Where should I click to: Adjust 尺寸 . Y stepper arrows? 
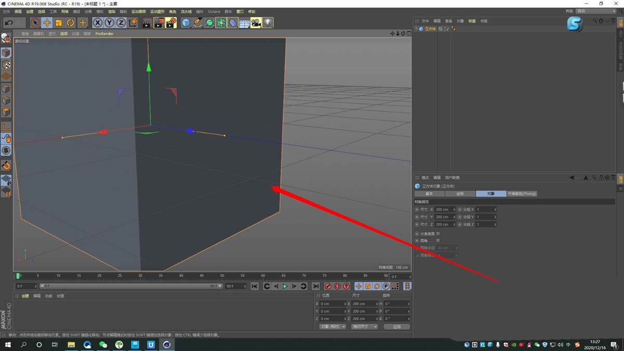pyautogui.click(x=454, y=217)
